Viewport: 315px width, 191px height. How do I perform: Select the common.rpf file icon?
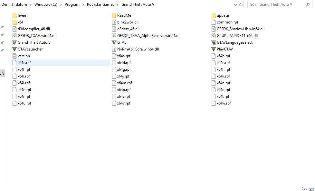click(214, 22)
